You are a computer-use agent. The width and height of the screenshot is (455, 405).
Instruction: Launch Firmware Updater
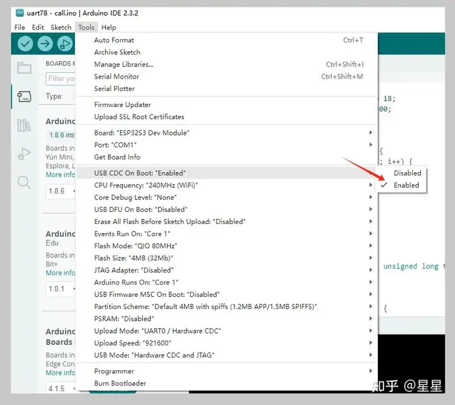(x=227, y=104)
